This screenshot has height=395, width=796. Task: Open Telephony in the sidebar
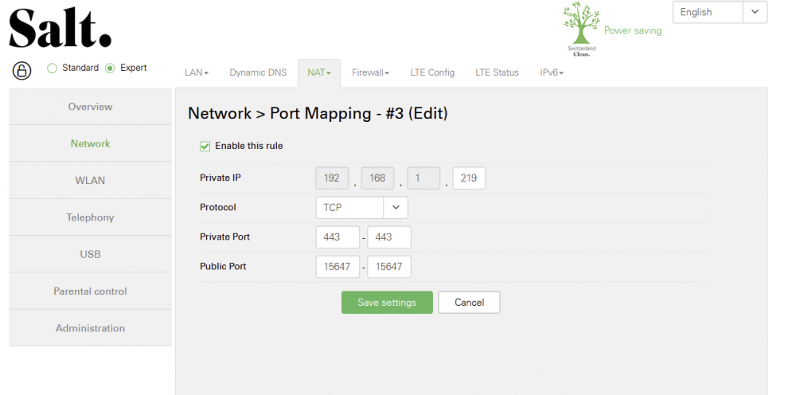coord(91,217)
